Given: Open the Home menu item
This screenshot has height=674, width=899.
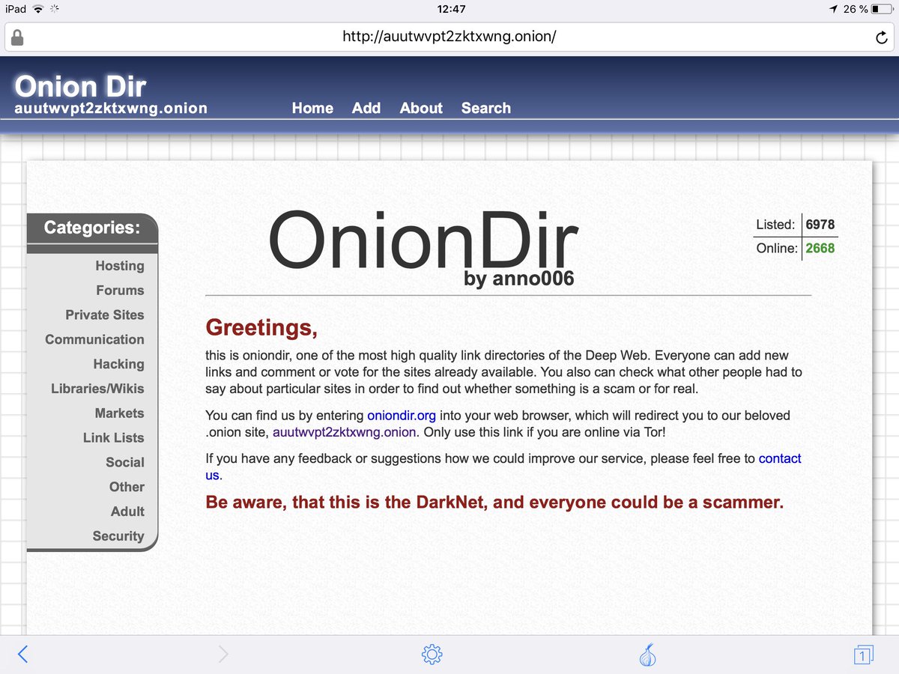Looking at the screenshot, I should point(312,108).
